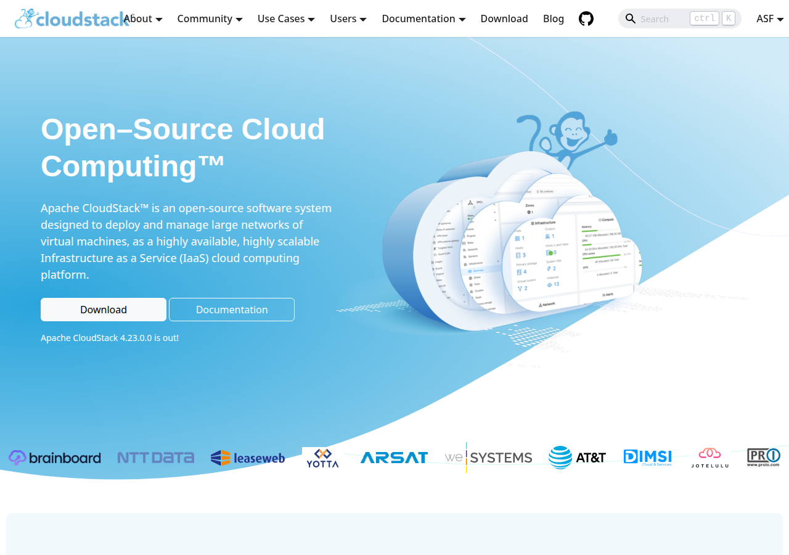Screen dimensions: 789x555
Task: Open the AT&T sponsor logo
Action: (577, 458)
